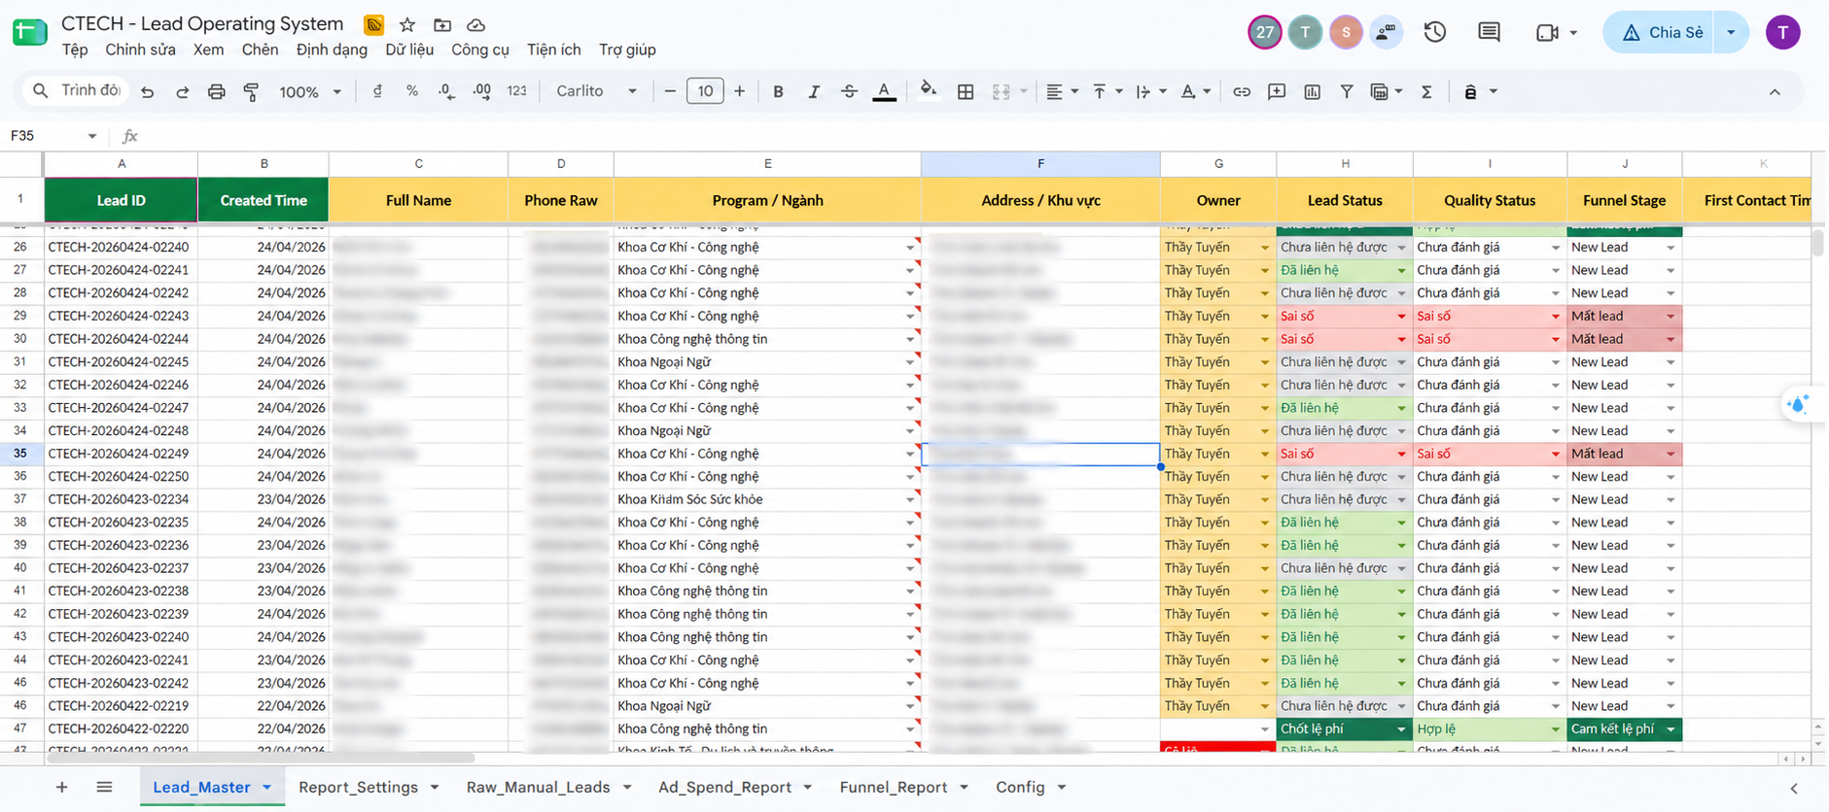1829x812 pixels.
Task: Open Lead Status dropdown in row 35
Action: pyautogui.click(x=1401, y=454)
